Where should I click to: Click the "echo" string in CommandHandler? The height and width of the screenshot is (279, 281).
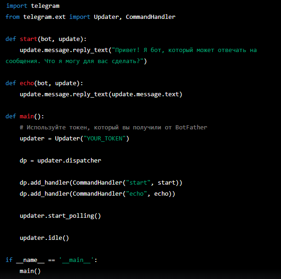click(137, 194)
